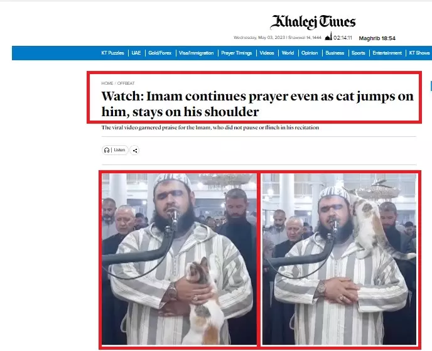Click the share icon beside Listen
This screenshot has height=351, width=432.
coord(134,151)
